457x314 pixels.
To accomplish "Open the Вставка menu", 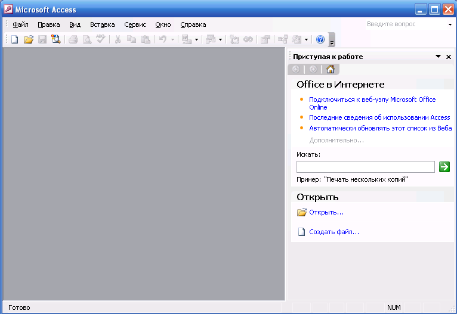I will point(102,25).
